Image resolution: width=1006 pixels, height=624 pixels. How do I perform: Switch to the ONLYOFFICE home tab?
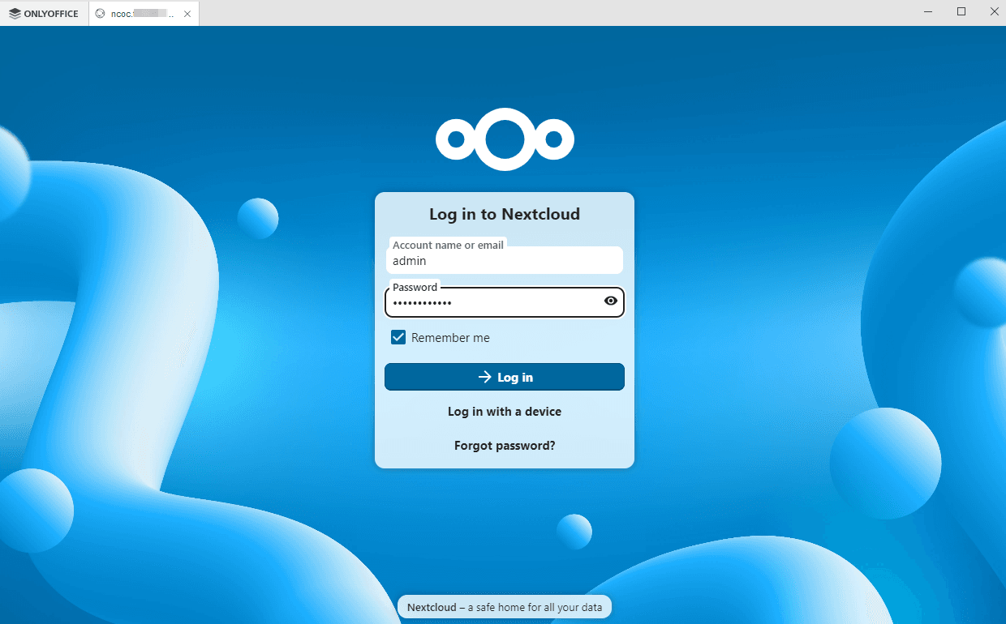[x=45, y=13]
